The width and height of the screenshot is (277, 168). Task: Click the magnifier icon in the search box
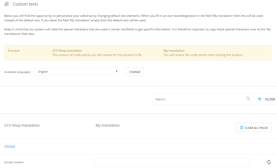248,99
